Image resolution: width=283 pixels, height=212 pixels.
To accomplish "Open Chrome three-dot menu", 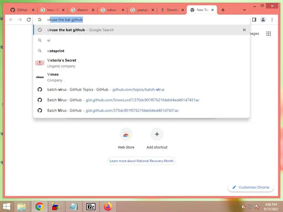I will [x=272, y=20].
